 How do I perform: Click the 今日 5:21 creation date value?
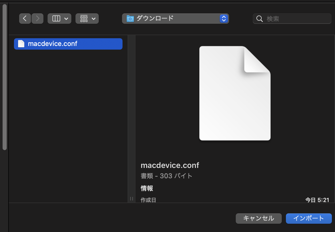point(317,200)
